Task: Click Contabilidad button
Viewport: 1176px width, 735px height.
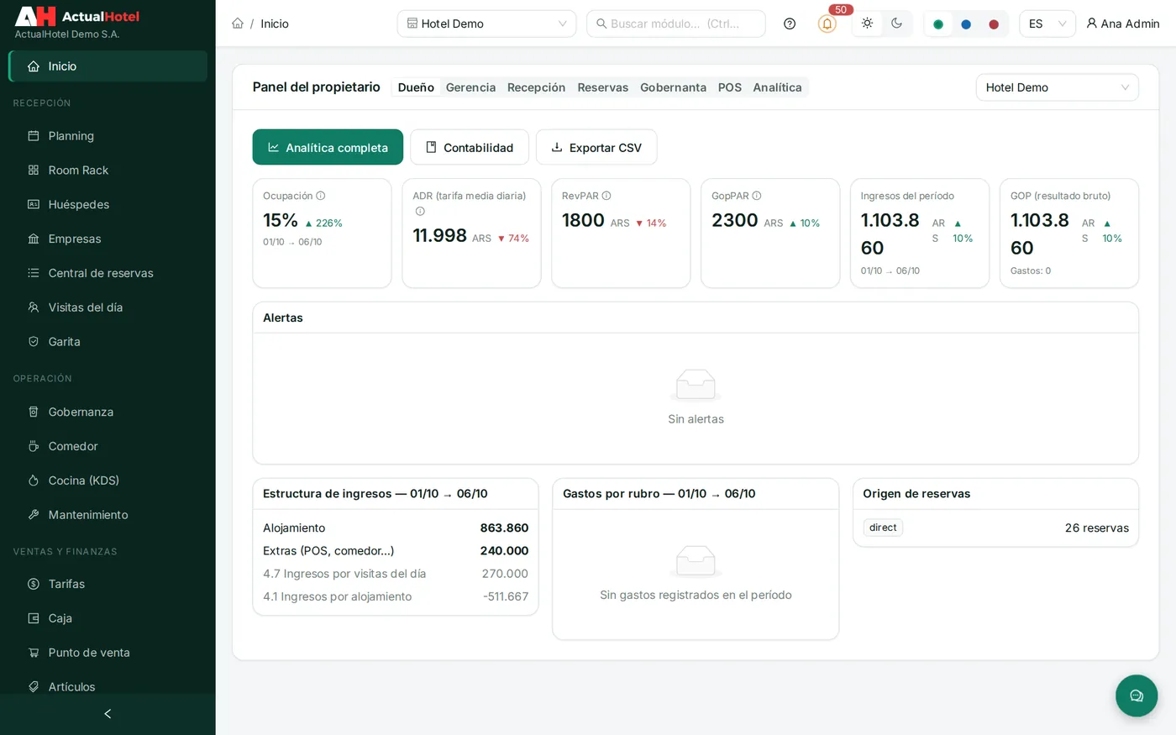Action: point(470,147)
